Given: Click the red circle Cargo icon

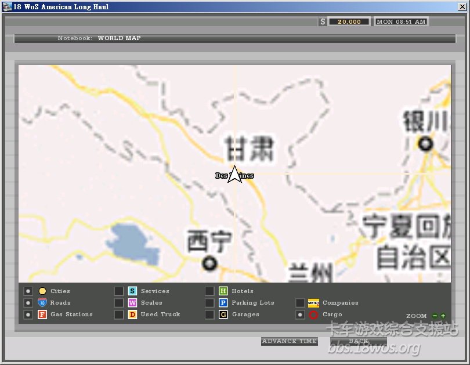Looking at the screenshot, I should click(313, 315).
